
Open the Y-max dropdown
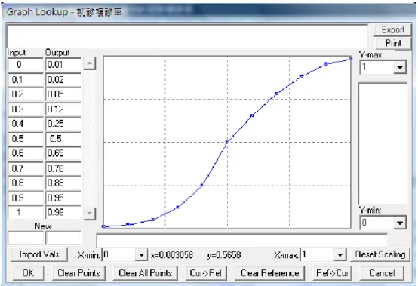(x=400, y=67)
